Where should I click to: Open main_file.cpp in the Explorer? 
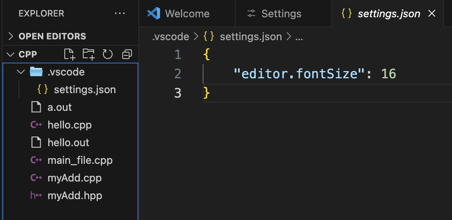[x=70, y=161]
